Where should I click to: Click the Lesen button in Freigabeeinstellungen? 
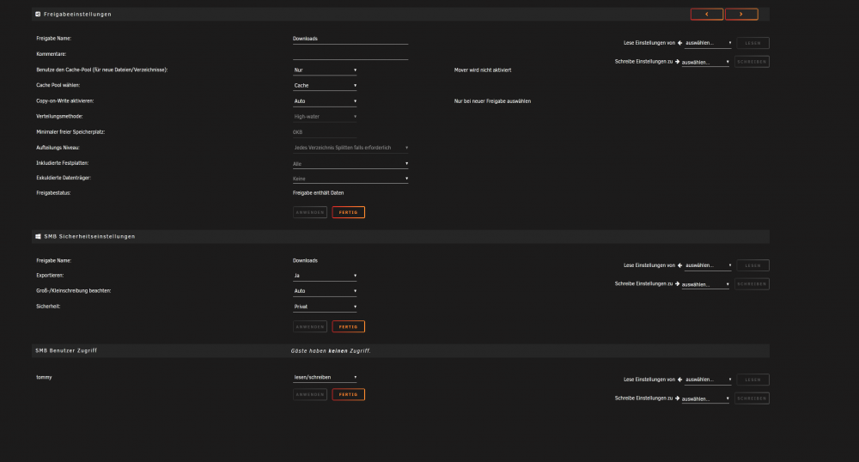tap(752, 43)
